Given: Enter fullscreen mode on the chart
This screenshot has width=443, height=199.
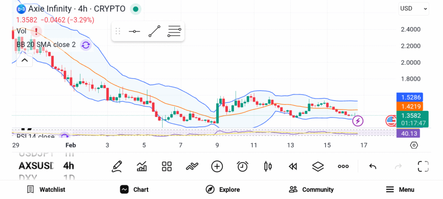Looking at the screenshot, I should pos(423,166).
